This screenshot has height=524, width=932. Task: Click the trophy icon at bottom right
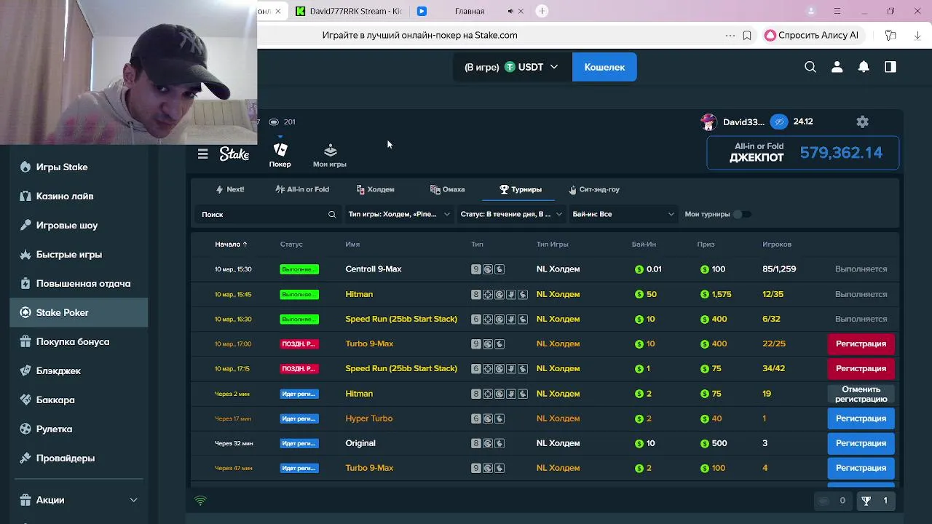tap(866, 501)
